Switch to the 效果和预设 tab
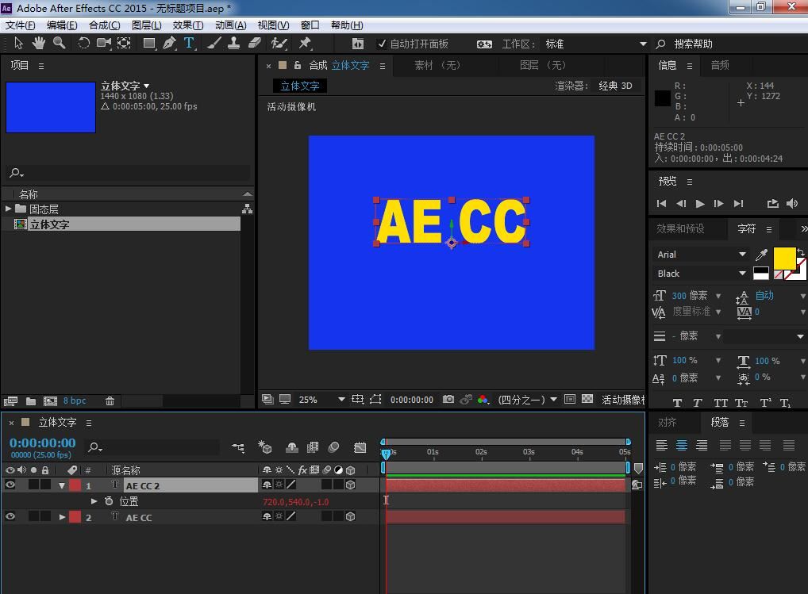Image resolution: width=808 pixels, height=594 pixels. click(x=680, y=228)
